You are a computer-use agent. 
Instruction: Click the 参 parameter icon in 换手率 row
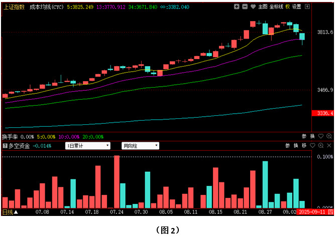[x=304, y=136]
